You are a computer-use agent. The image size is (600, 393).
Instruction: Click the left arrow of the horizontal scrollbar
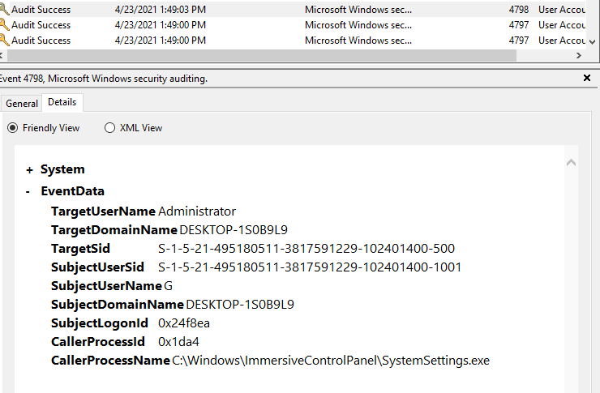4,56
